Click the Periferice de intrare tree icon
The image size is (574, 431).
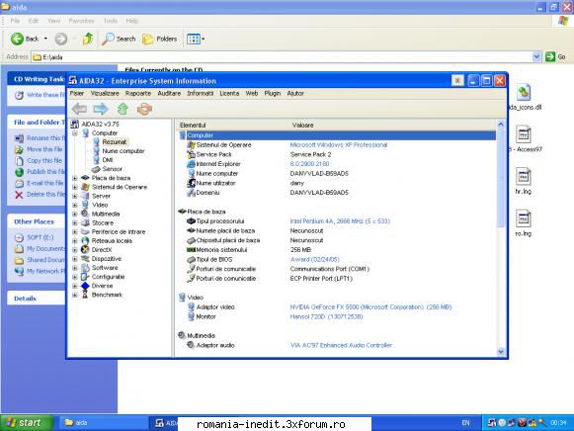point(85,231)
